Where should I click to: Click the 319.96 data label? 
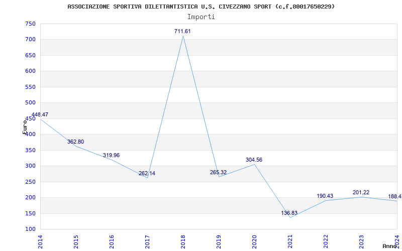111,155
